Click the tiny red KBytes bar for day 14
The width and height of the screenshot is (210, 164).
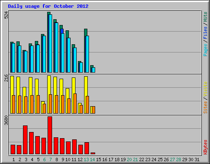93,153
